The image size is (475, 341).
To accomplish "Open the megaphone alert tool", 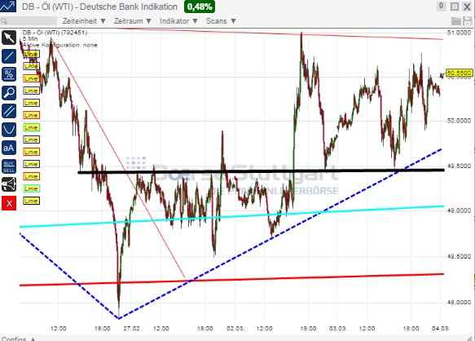I will coord(9,184).
